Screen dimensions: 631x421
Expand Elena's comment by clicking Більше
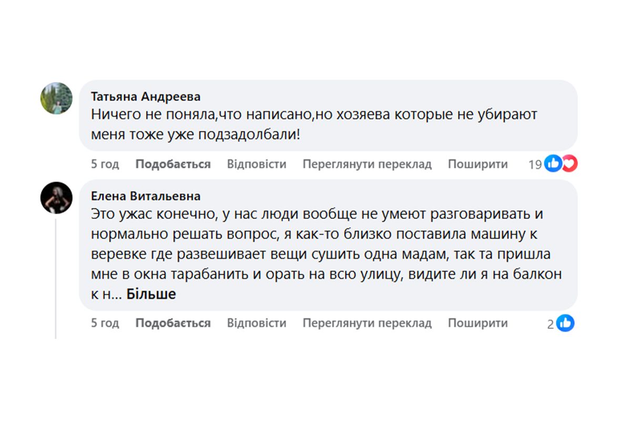(x=151, y=294)
